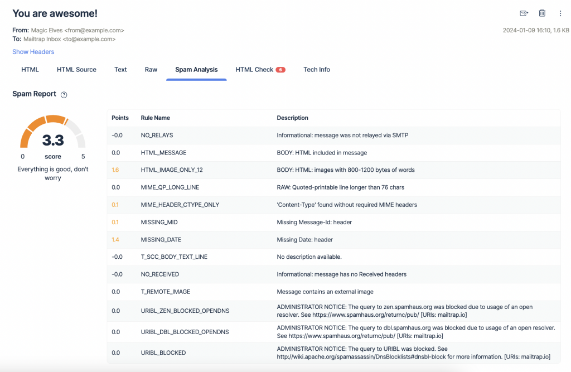Viewport: 571px width, 372px height.
Task: Click the trash delete icon
Action: click(x=542, y=13)
